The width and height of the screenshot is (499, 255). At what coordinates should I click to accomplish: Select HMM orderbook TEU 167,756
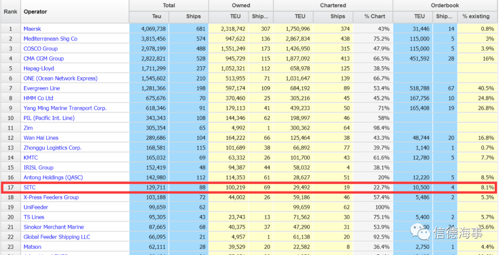[419, 99]
